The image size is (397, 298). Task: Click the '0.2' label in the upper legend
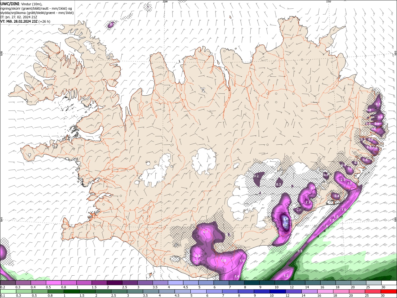tap(2, 287)
